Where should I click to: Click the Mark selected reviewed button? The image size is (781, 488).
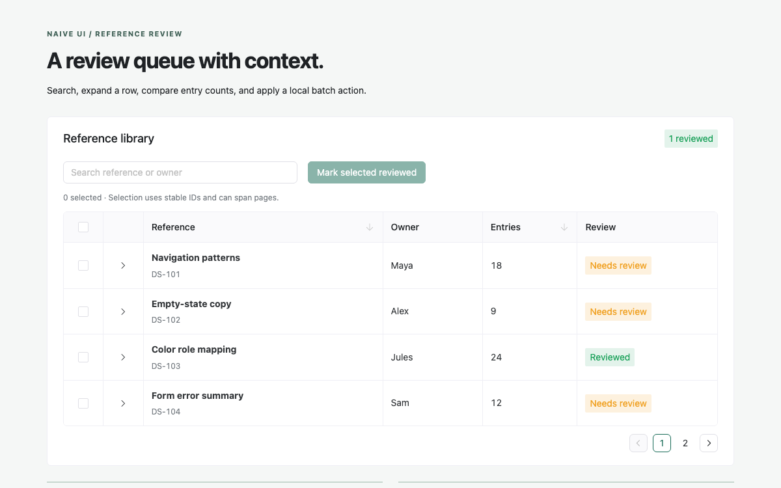click(366, 172)
